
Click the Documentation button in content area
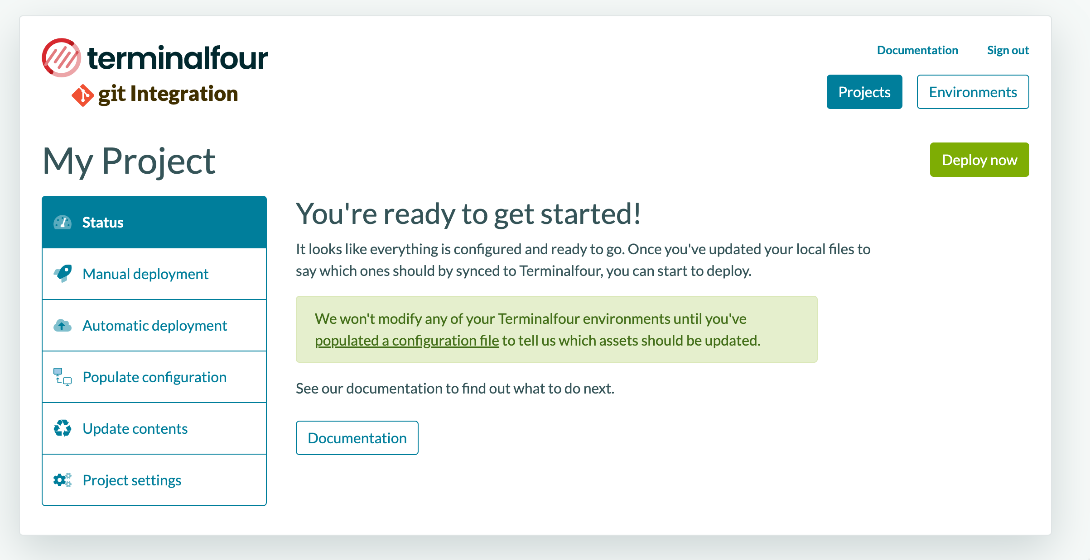[357, 437]
